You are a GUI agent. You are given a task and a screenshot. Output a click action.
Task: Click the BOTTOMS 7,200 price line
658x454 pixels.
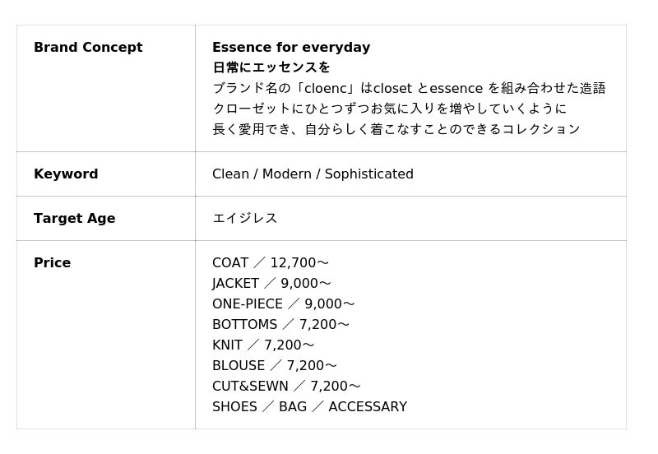(280, 325)
